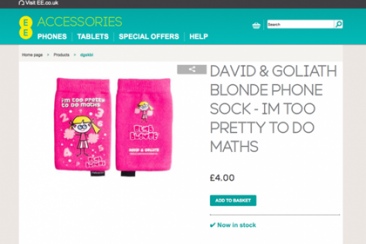Select the Special Offers menu item
The image size is (366, 244).
(x=149, y=37)
